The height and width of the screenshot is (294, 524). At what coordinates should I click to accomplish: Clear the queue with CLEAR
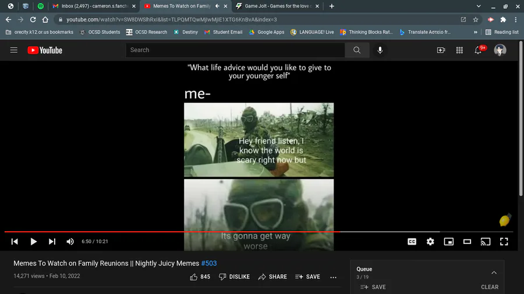[x=490, y=287]
